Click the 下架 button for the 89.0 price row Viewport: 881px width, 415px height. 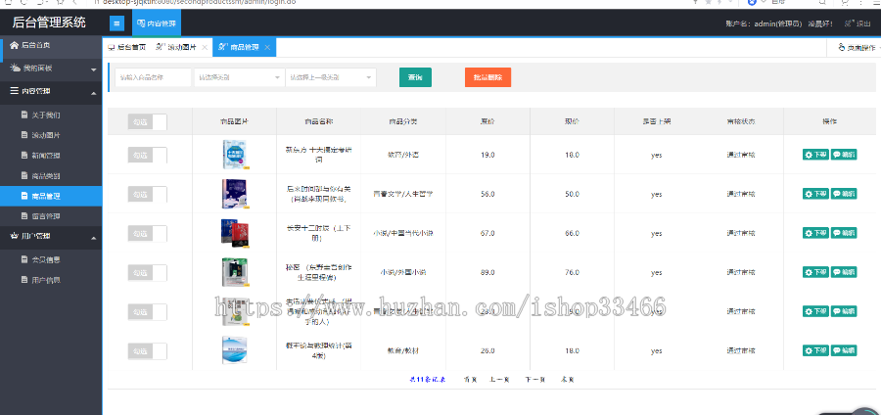[x=814, y=272]
